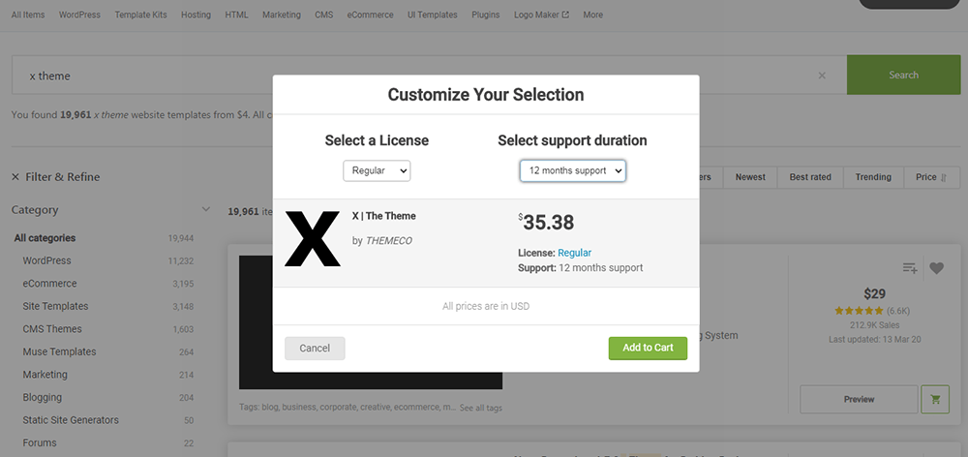
Task: Clear search text with the X icon
Action: click(x=822, y=76)
